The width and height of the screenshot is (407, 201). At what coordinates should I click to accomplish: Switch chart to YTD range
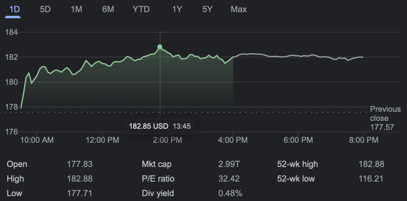(141, 9)
